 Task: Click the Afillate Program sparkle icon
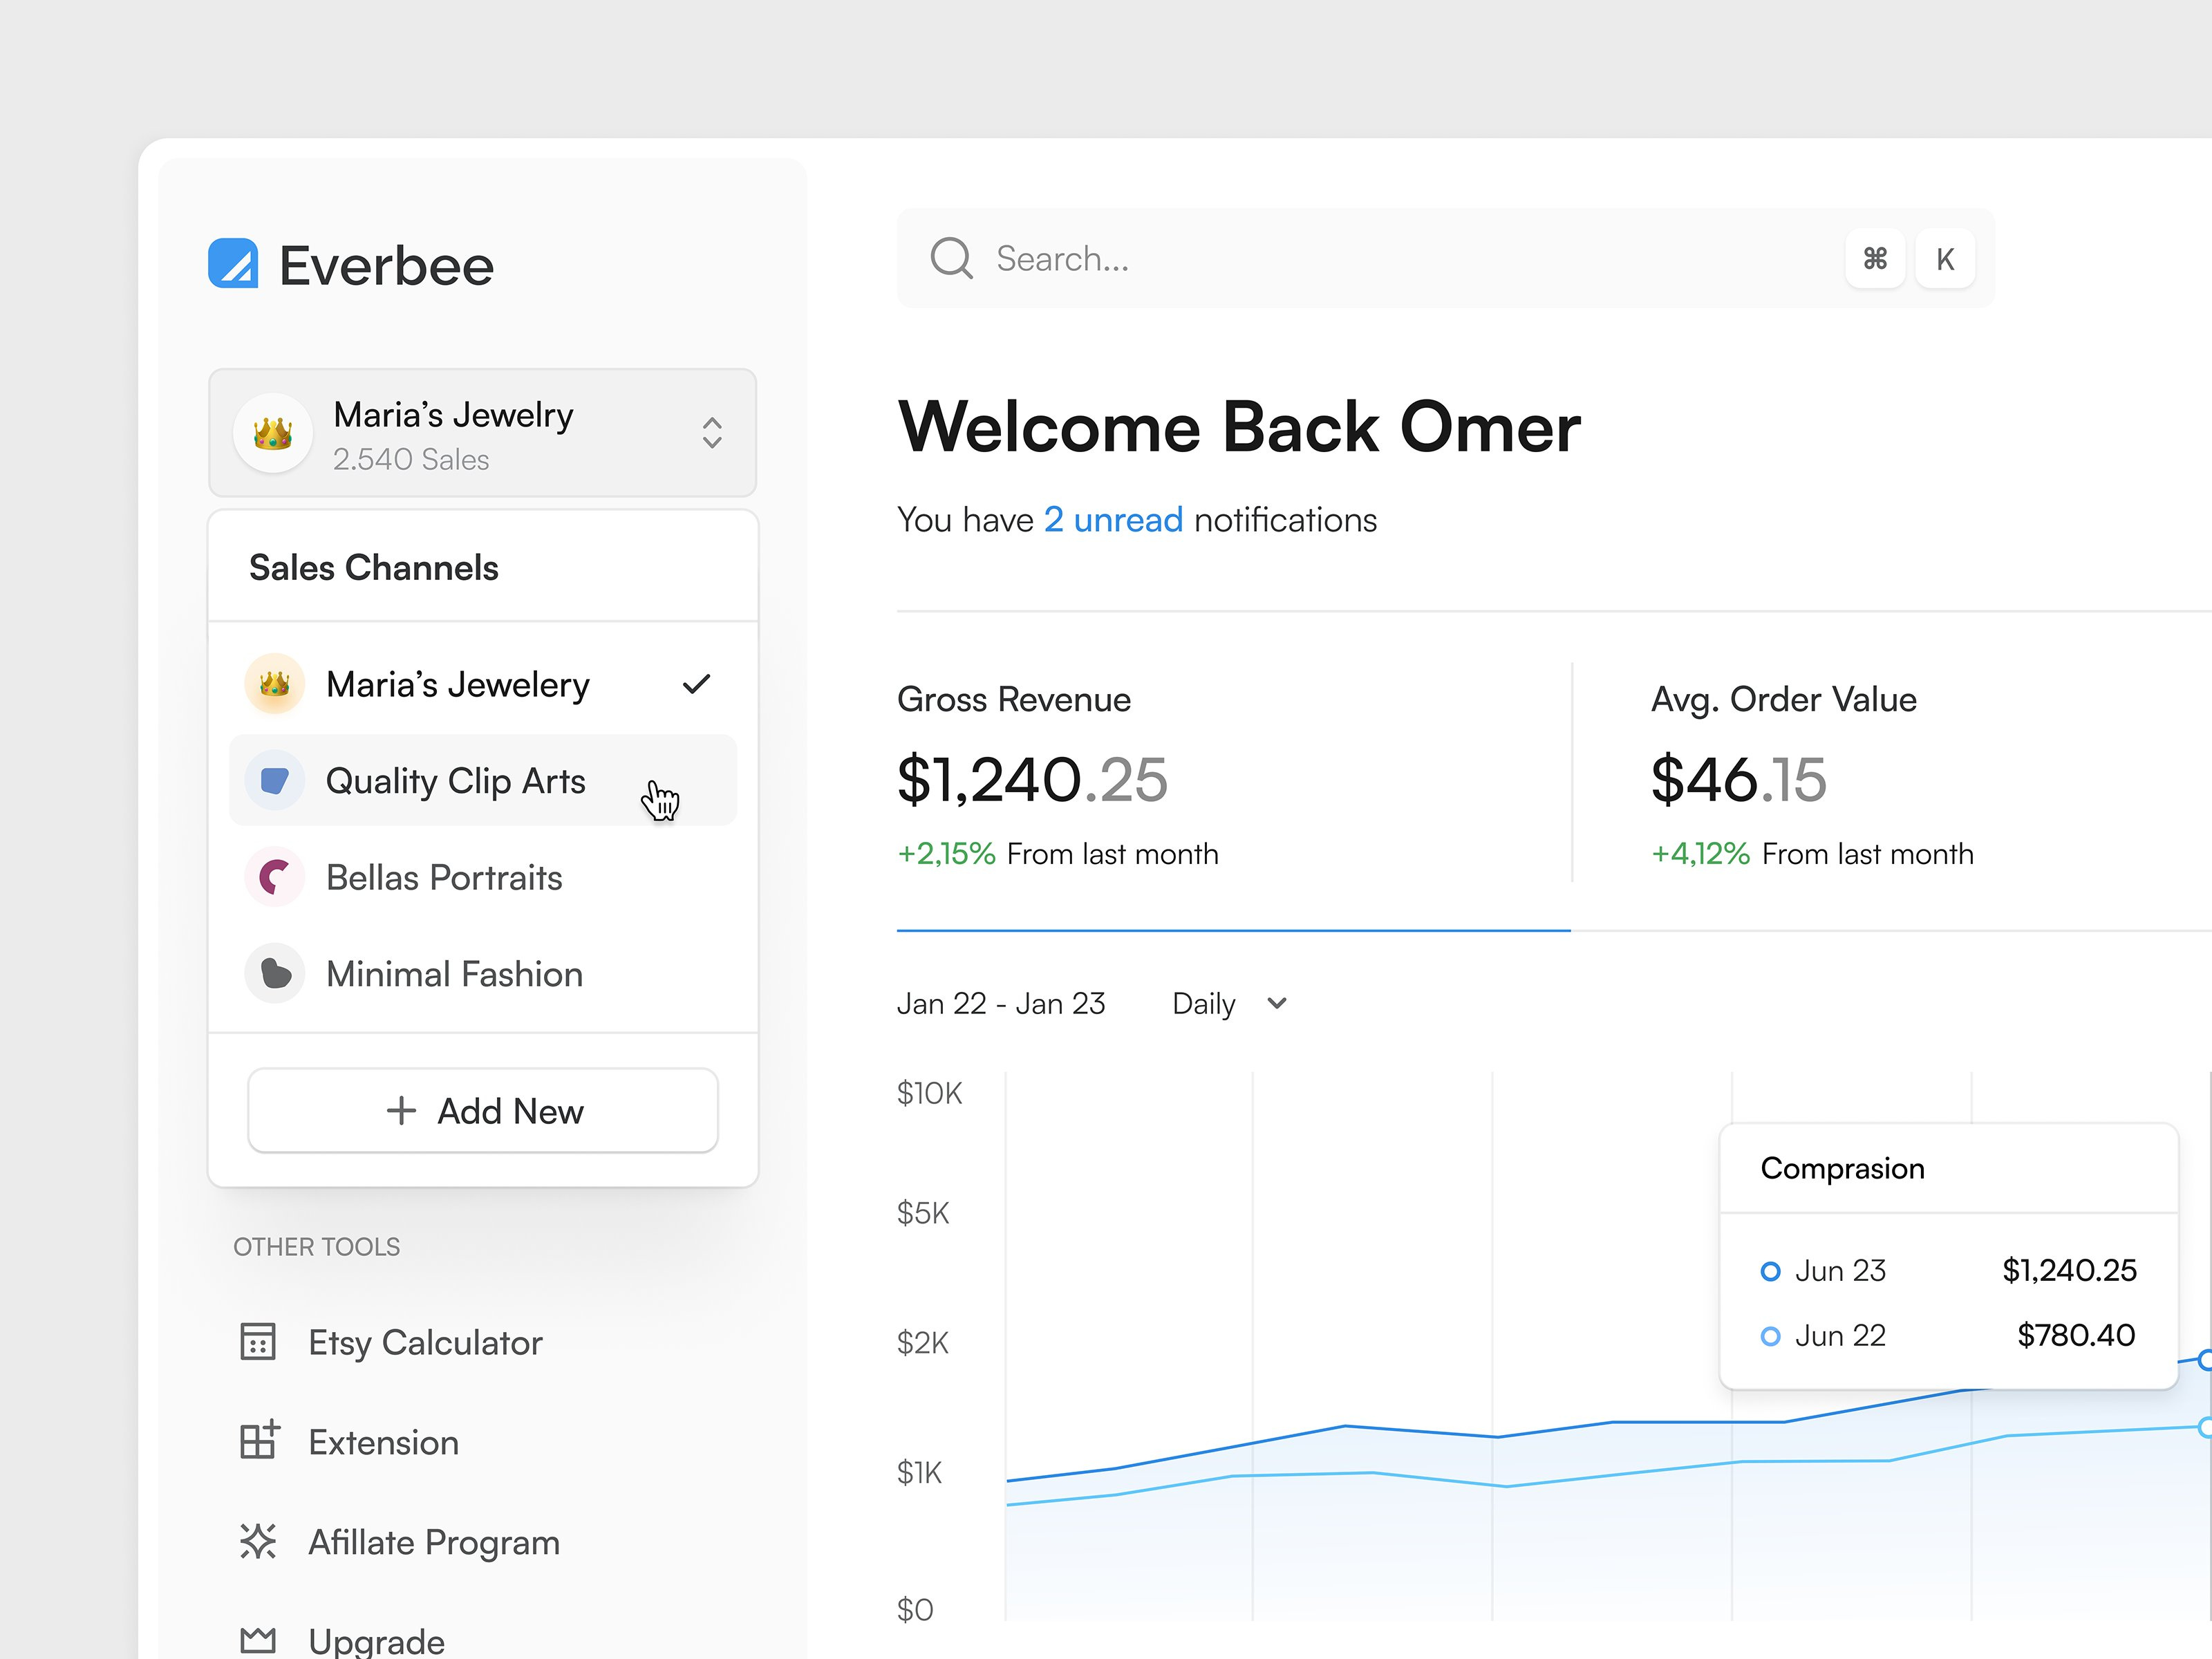(x=258, y=1541)
